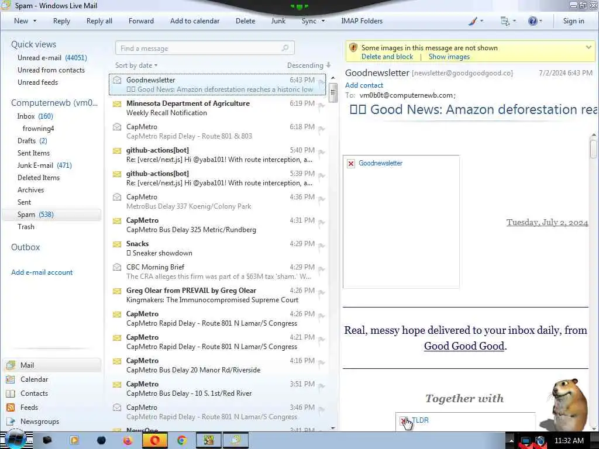Click the paintbrush color scheme icon

tap(473, 21)
